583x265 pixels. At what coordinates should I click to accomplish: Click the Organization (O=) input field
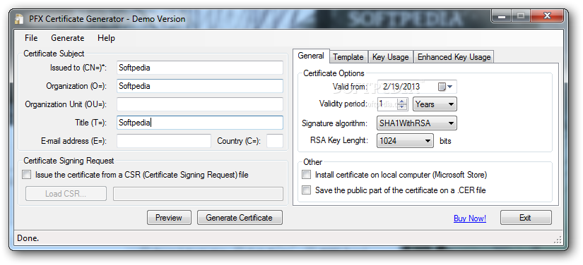tap(200, 86)
